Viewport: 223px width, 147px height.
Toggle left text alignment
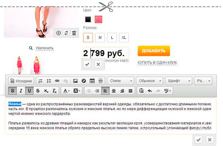coord(105,91)
